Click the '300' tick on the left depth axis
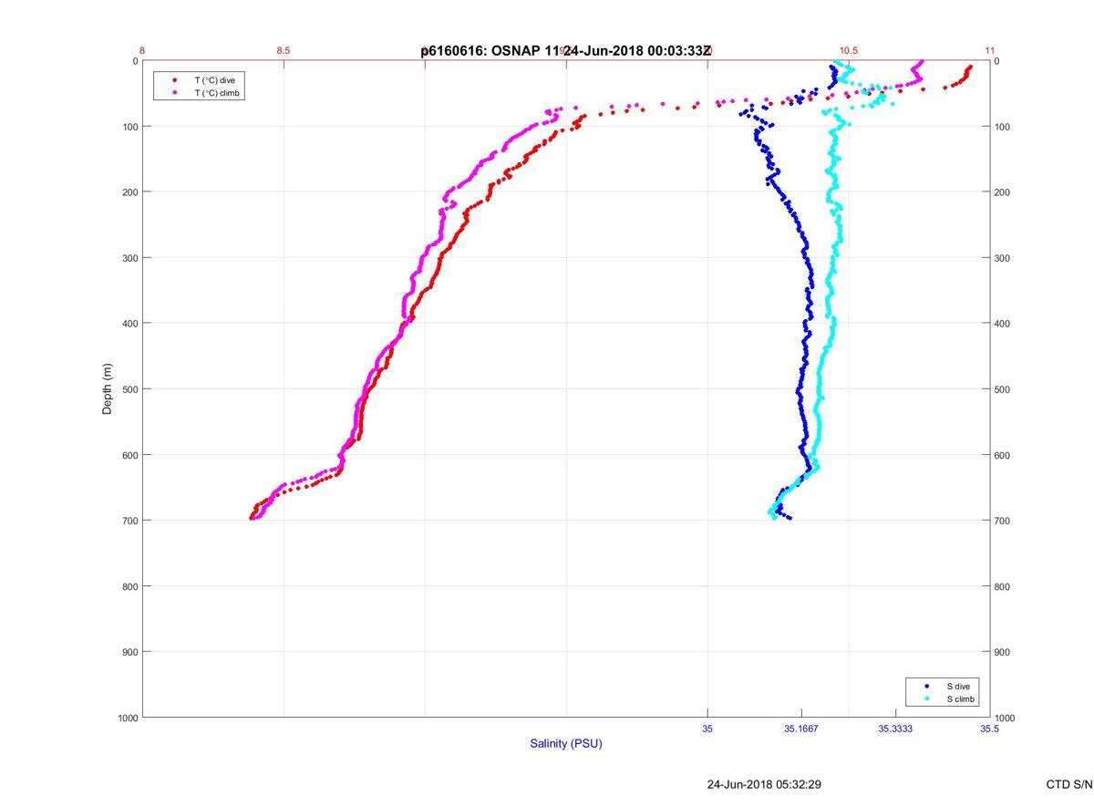The width and height of the screenshot is (1094, 807). click(x=130, y=258)
